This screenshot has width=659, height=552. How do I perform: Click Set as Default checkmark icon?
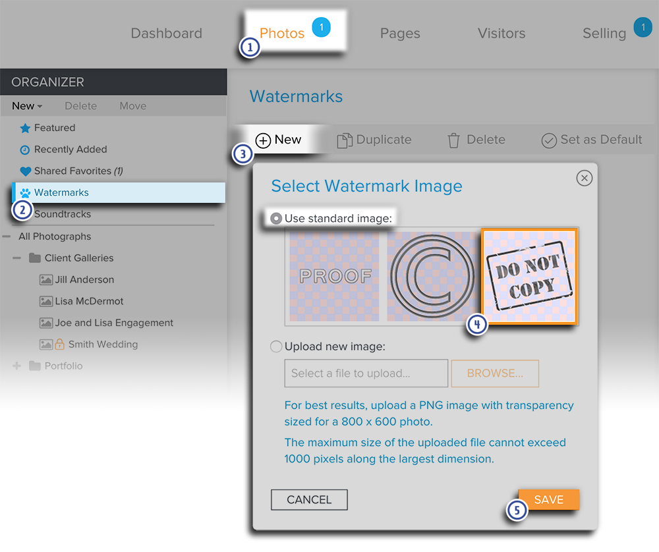point(548,140)
